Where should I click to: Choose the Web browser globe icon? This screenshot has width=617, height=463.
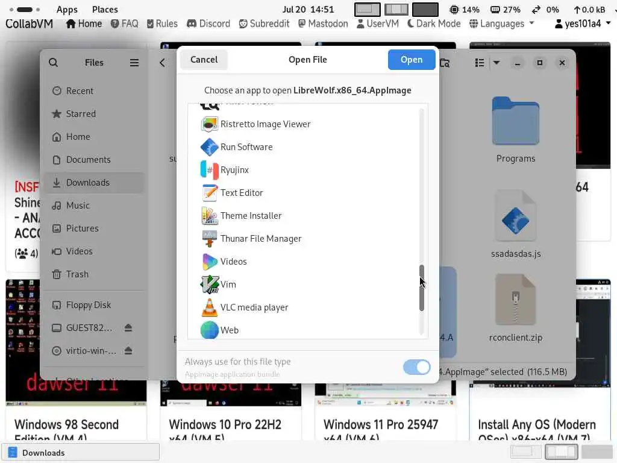coord(209,330)
